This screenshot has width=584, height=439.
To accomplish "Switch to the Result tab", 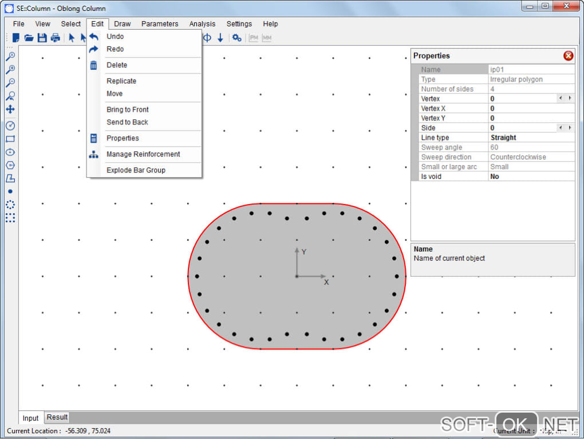I will tap(57, 417).
